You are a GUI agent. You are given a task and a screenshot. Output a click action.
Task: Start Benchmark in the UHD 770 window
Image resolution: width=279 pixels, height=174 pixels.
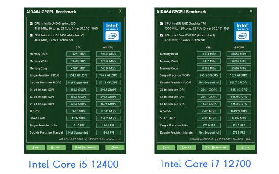coord(216,148)
